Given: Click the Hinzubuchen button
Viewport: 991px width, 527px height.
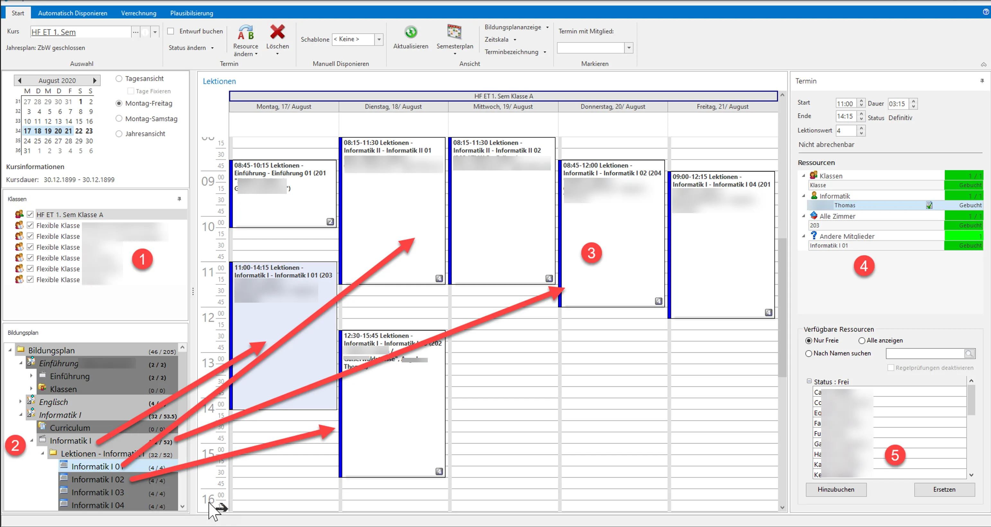Looking at the screenshot, I should [x=836, y=489].
